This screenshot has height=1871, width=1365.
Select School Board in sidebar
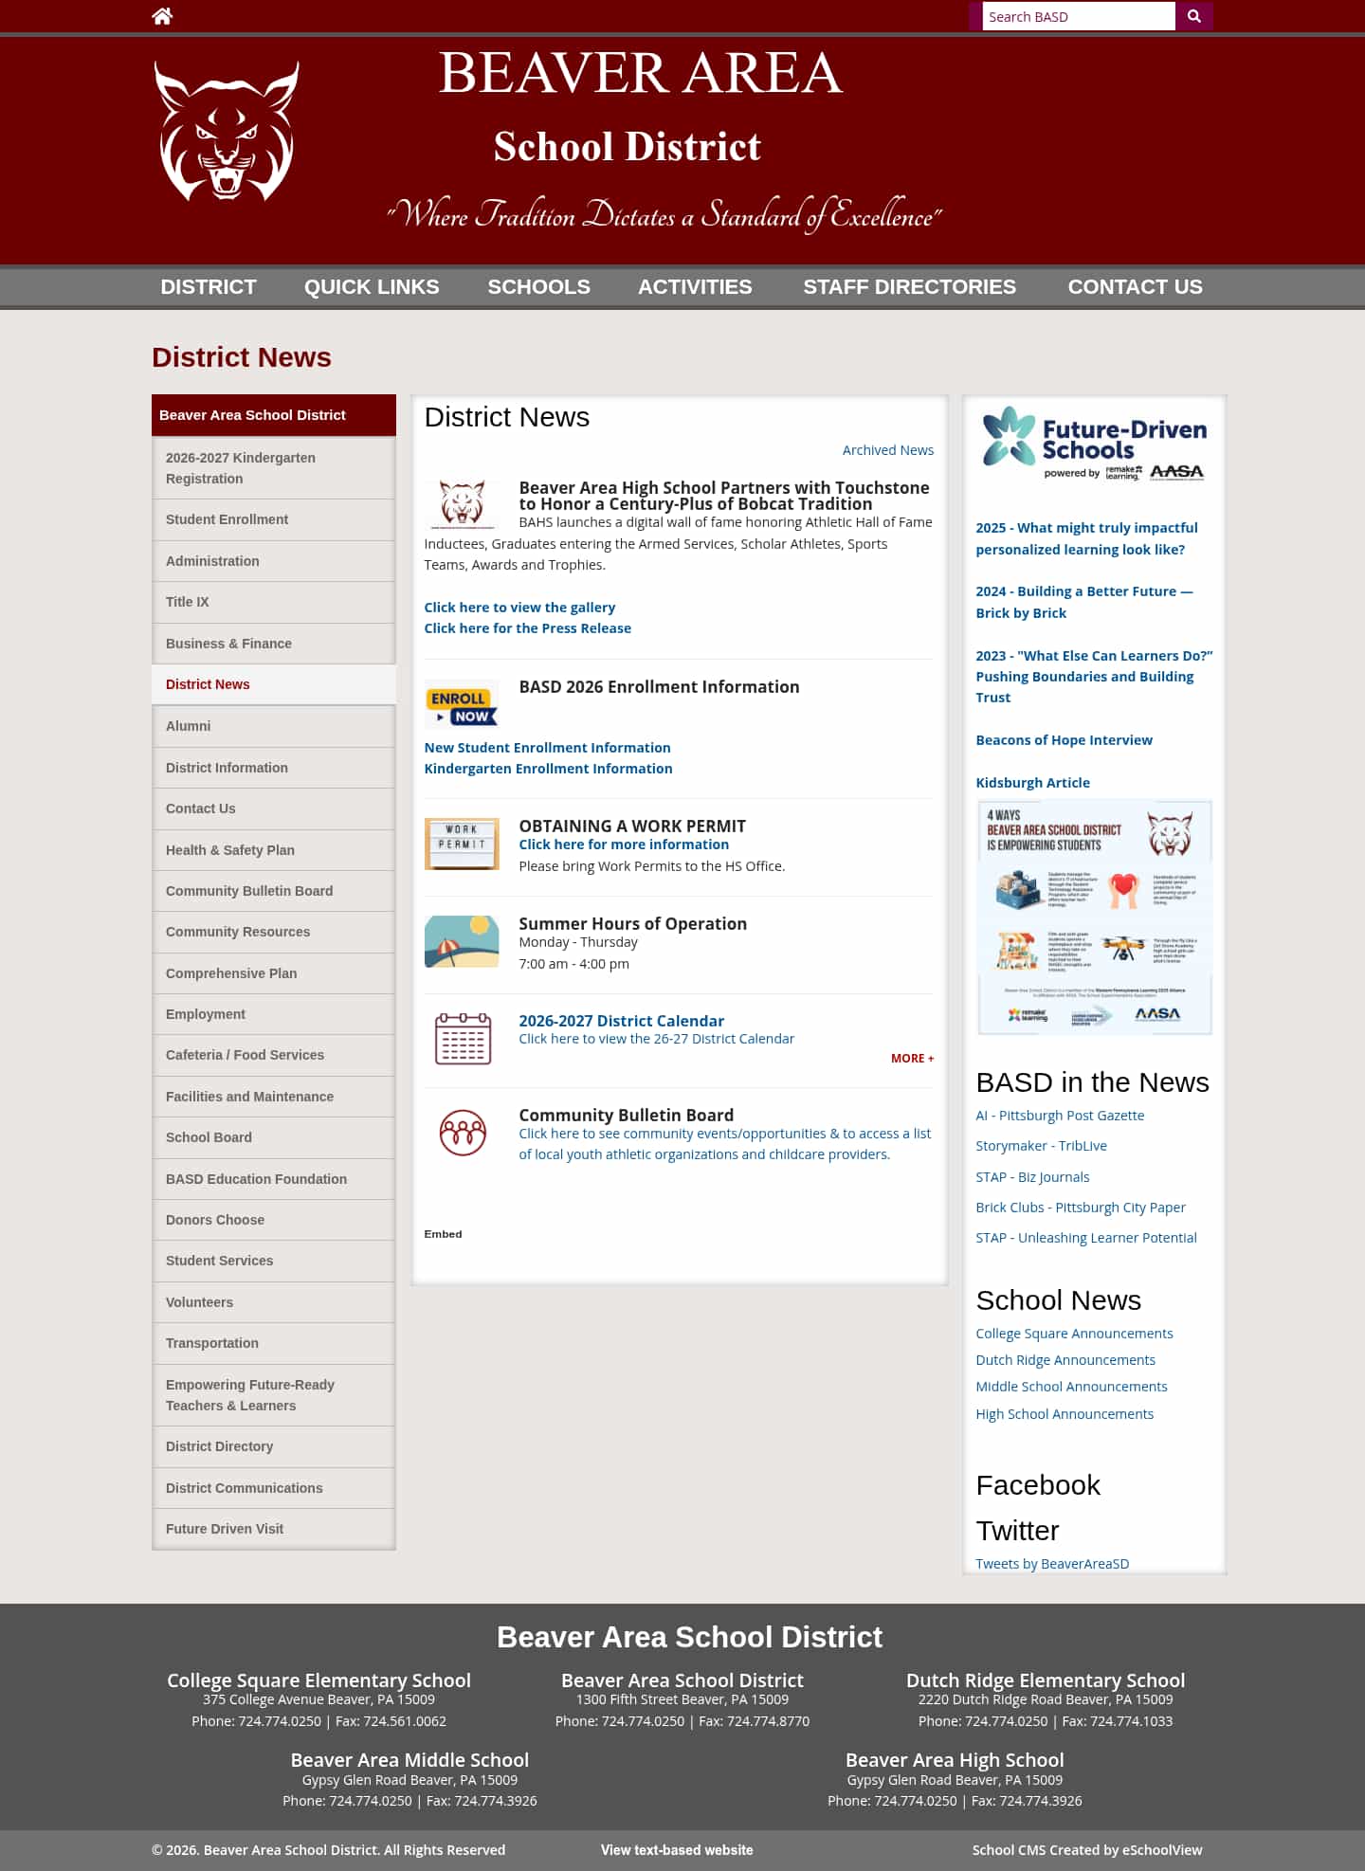pyautogui.click(x=274, y=1137)
